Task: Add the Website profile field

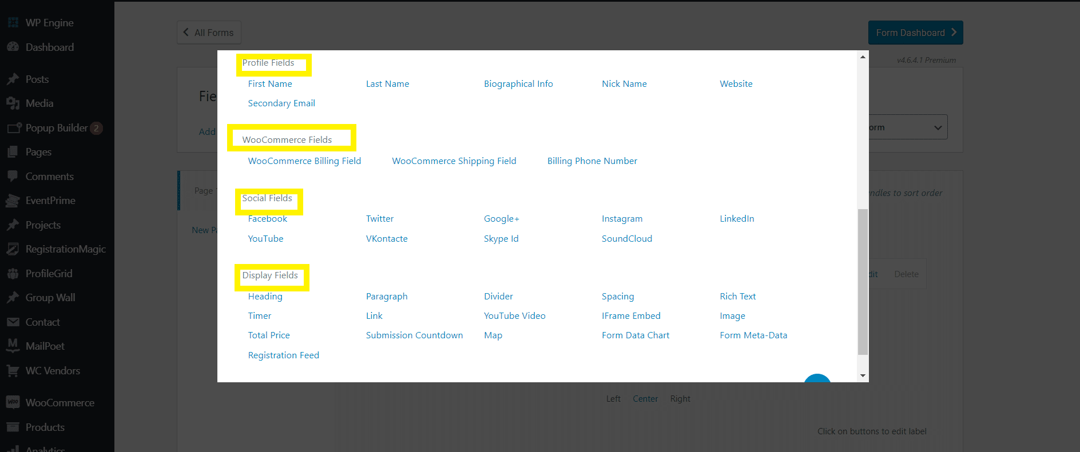Action: pos(736,83)
